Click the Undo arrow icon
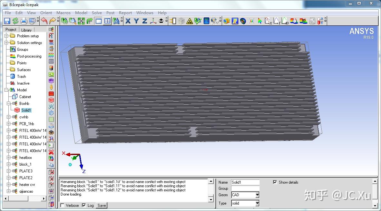The image size is (381, 211). [x=44, y=21]
